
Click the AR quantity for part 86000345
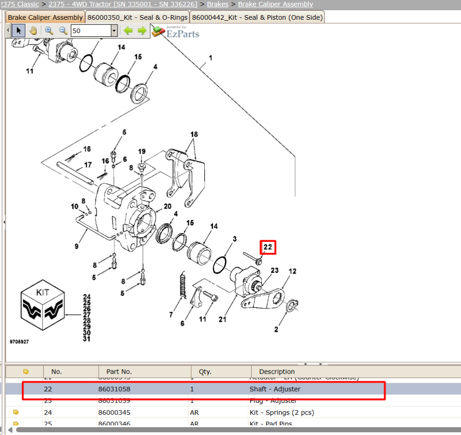click(195, 412)
